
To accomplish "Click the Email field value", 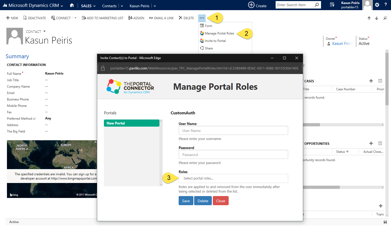I will pyautogui.click(x=46, y=93).
